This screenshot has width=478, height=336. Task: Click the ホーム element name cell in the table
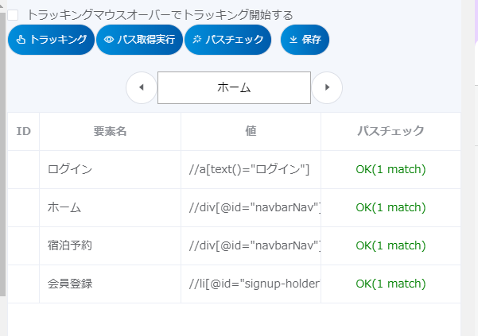coord(64,207)
